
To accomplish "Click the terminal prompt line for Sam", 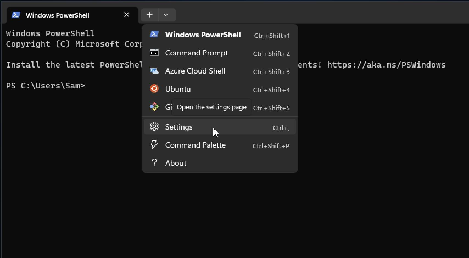I will click(x=45, y=86).
